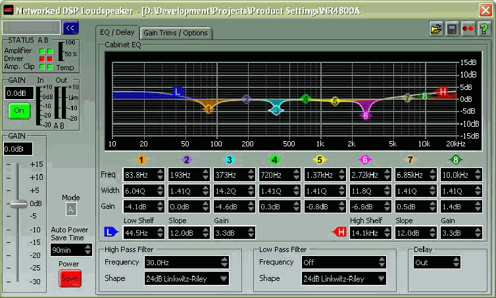Image resolution: width=496 pixels, height=298 pixels.
Task: Click H node on EQ graph
Action: click(x=442, y=91)
